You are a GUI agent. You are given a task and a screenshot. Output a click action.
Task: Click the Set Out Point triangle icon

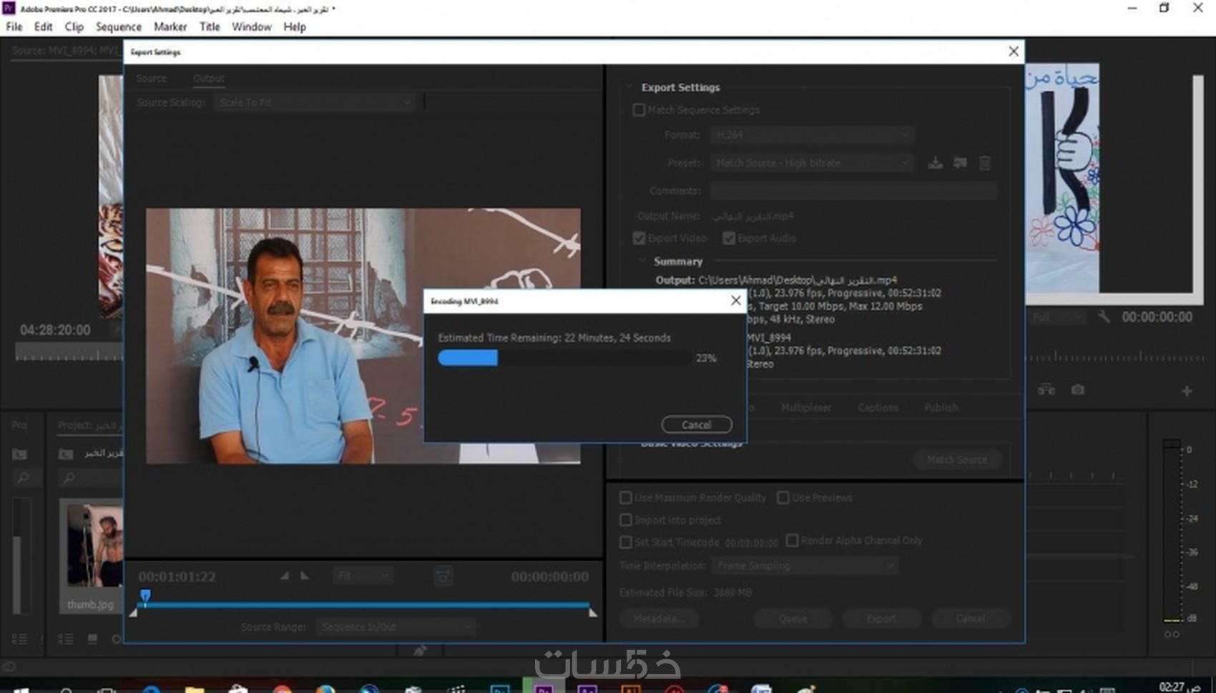pos(305,576)
